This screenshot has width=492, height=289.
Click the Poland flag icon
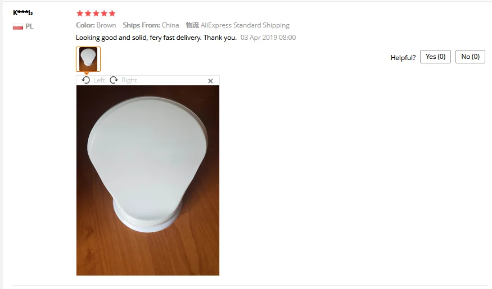click(x=18, y=26)
